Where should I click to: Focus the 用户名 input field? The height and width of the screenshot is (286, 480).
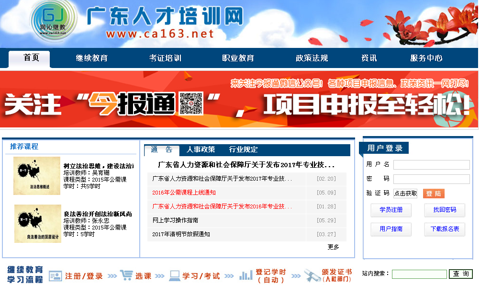click(x=431, y=165)
